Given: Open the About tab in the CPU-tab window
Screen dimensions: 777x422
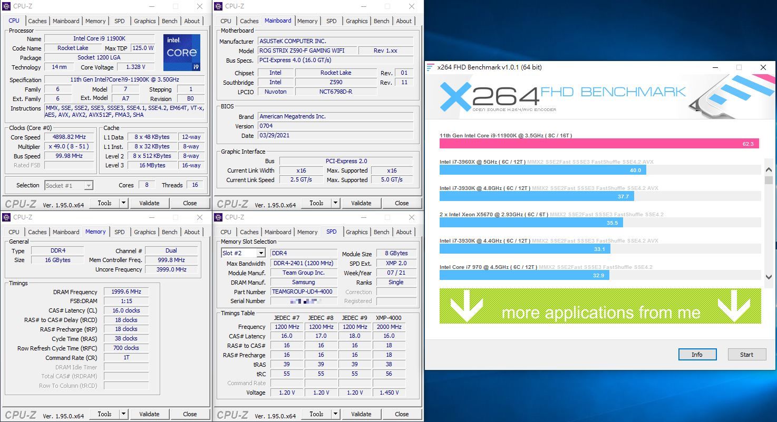Looking at the screenshot, I should pyautogui.click(x=192, y=21).
